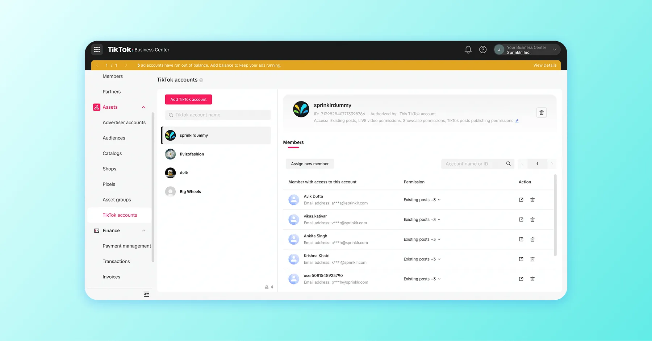The image size is (652, 341).
Task: Open Krishna Khatri's member details icon
Action: pos(521,259)
